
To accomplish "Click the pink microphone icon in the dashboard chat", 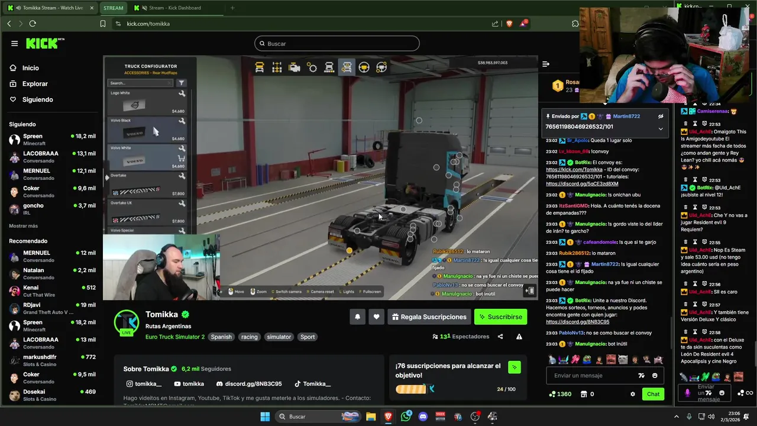I will (x=687, y=393).
